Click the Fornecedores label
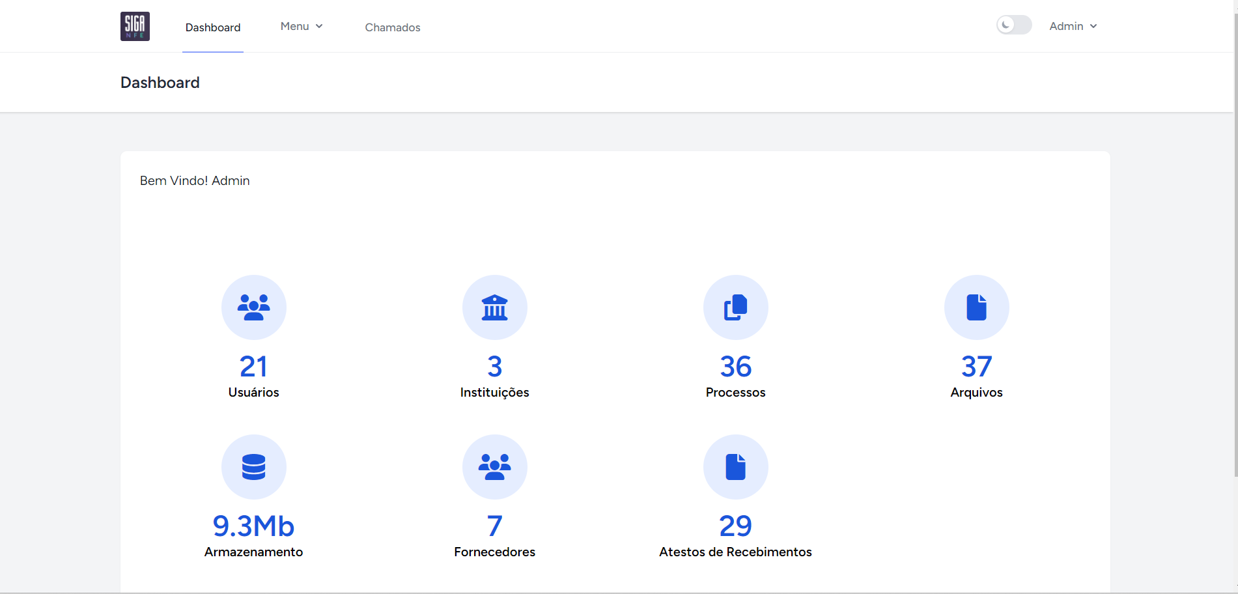 (x=495, y=552)
